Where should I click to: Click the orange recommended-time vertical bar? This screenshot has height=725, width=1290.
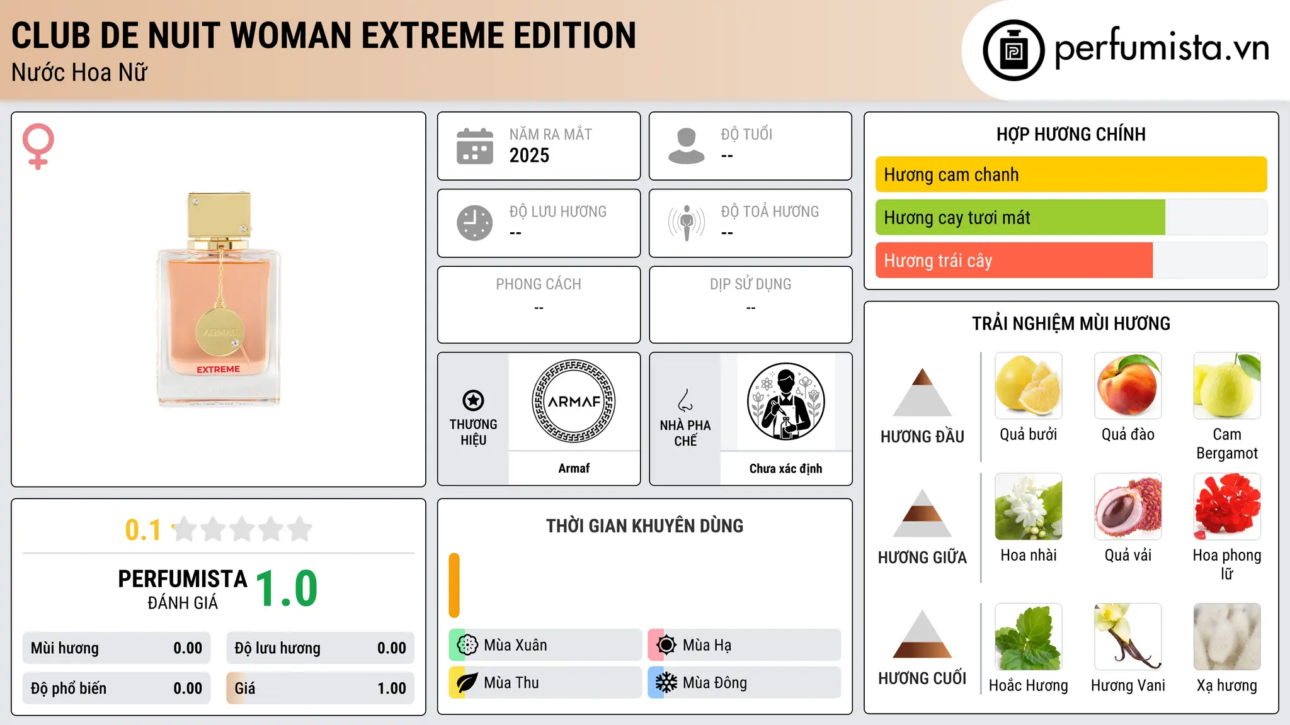[x=454, y=585]
